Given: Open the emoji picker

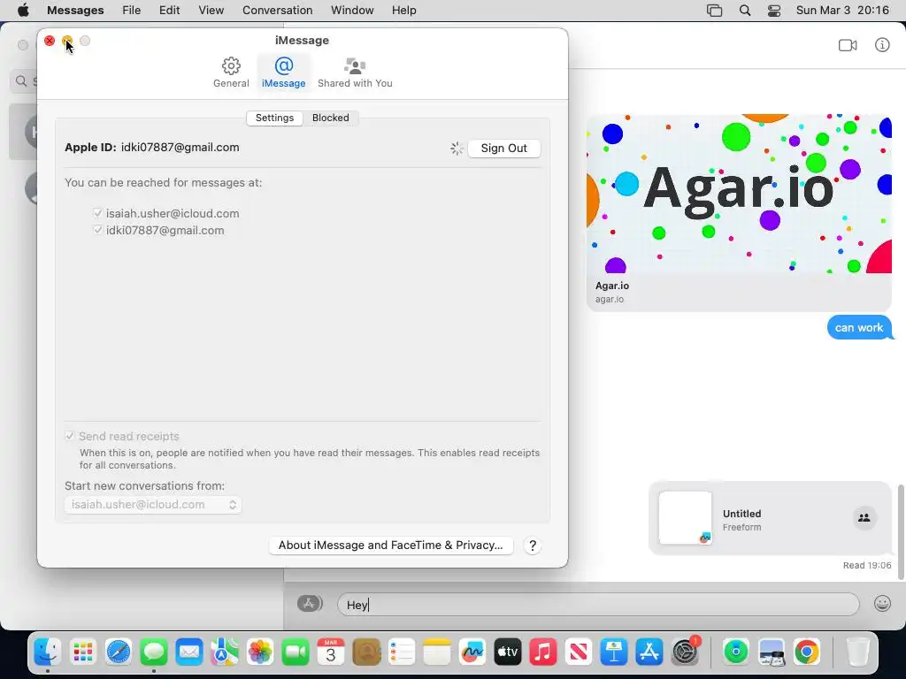Looking at the screenshot, I should click(882, 604).
